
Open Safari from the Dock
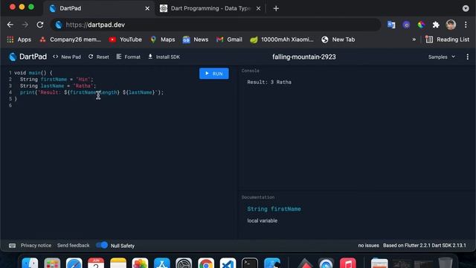(74, 264)
